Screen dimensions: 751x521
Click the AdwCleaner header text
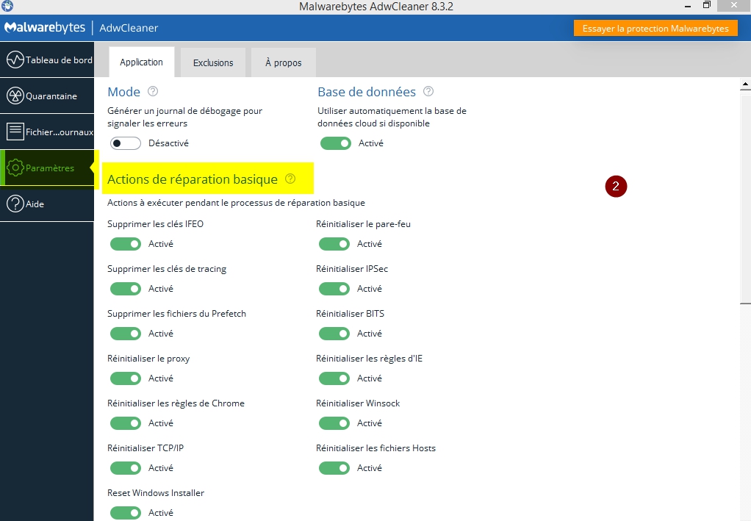coord(129,28)
